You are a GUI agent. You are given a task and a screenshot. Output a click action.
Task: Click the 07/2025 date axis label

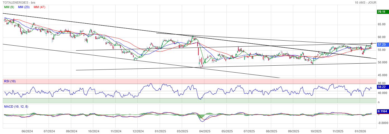(249, 131)
